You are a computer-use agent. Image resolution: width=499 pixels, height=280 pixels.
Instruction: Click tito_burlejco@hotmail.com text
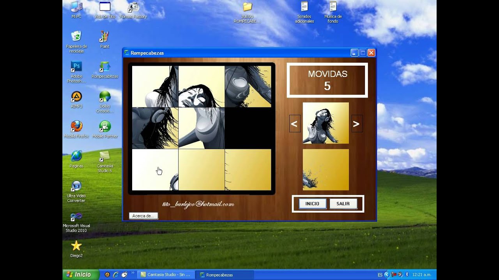point(198,204)
